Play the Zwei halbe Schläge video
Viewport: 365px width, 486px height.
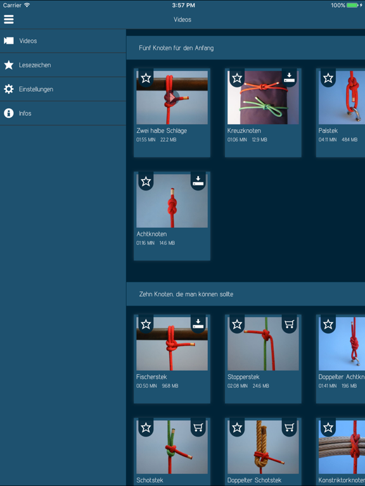coord(172,97)
